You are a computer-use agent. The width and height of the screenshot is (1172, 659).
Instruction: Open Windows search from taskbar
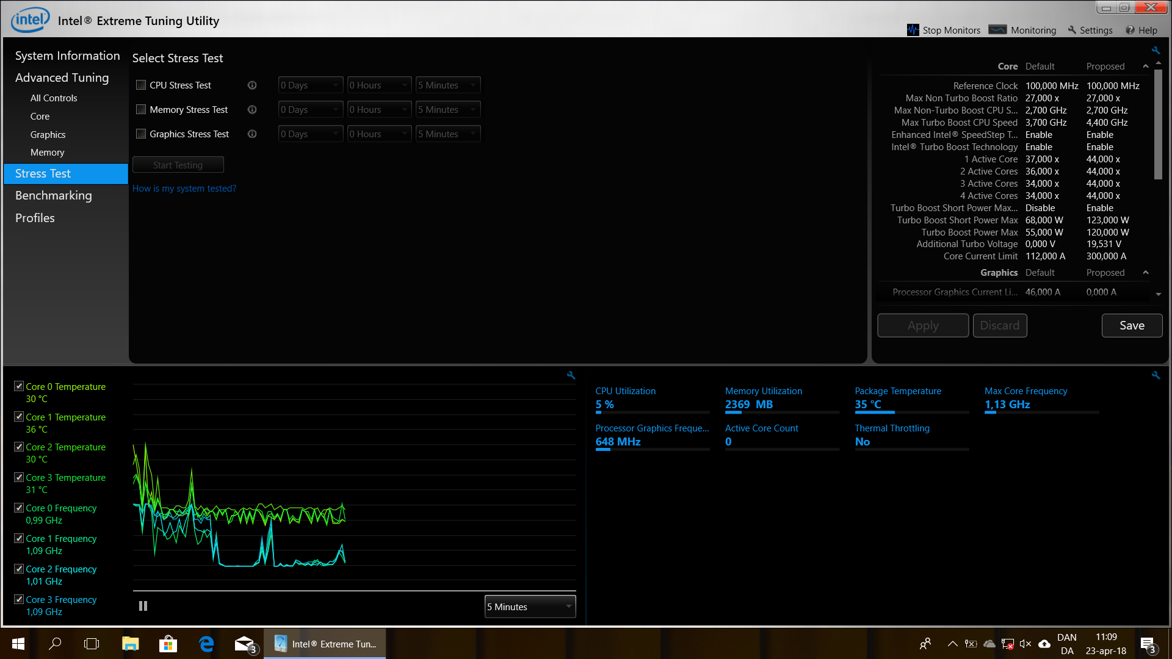coord(55,644)
